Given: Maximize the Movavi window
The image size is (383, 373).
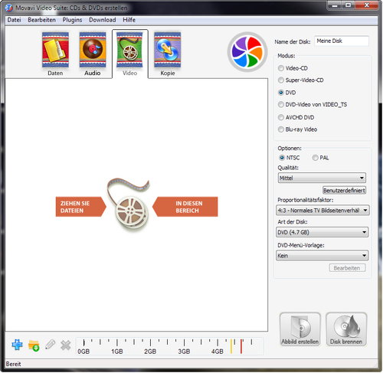Looking at the screenshot, I should coord(348,5).
